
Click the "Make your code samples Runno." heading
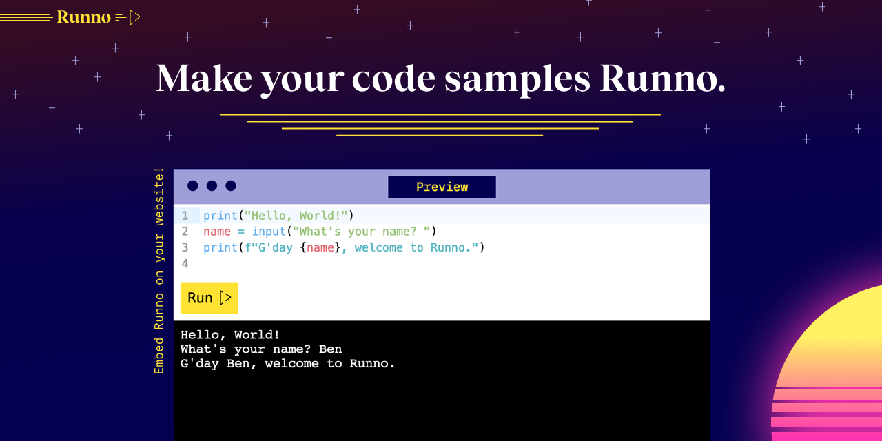point(441,78)
